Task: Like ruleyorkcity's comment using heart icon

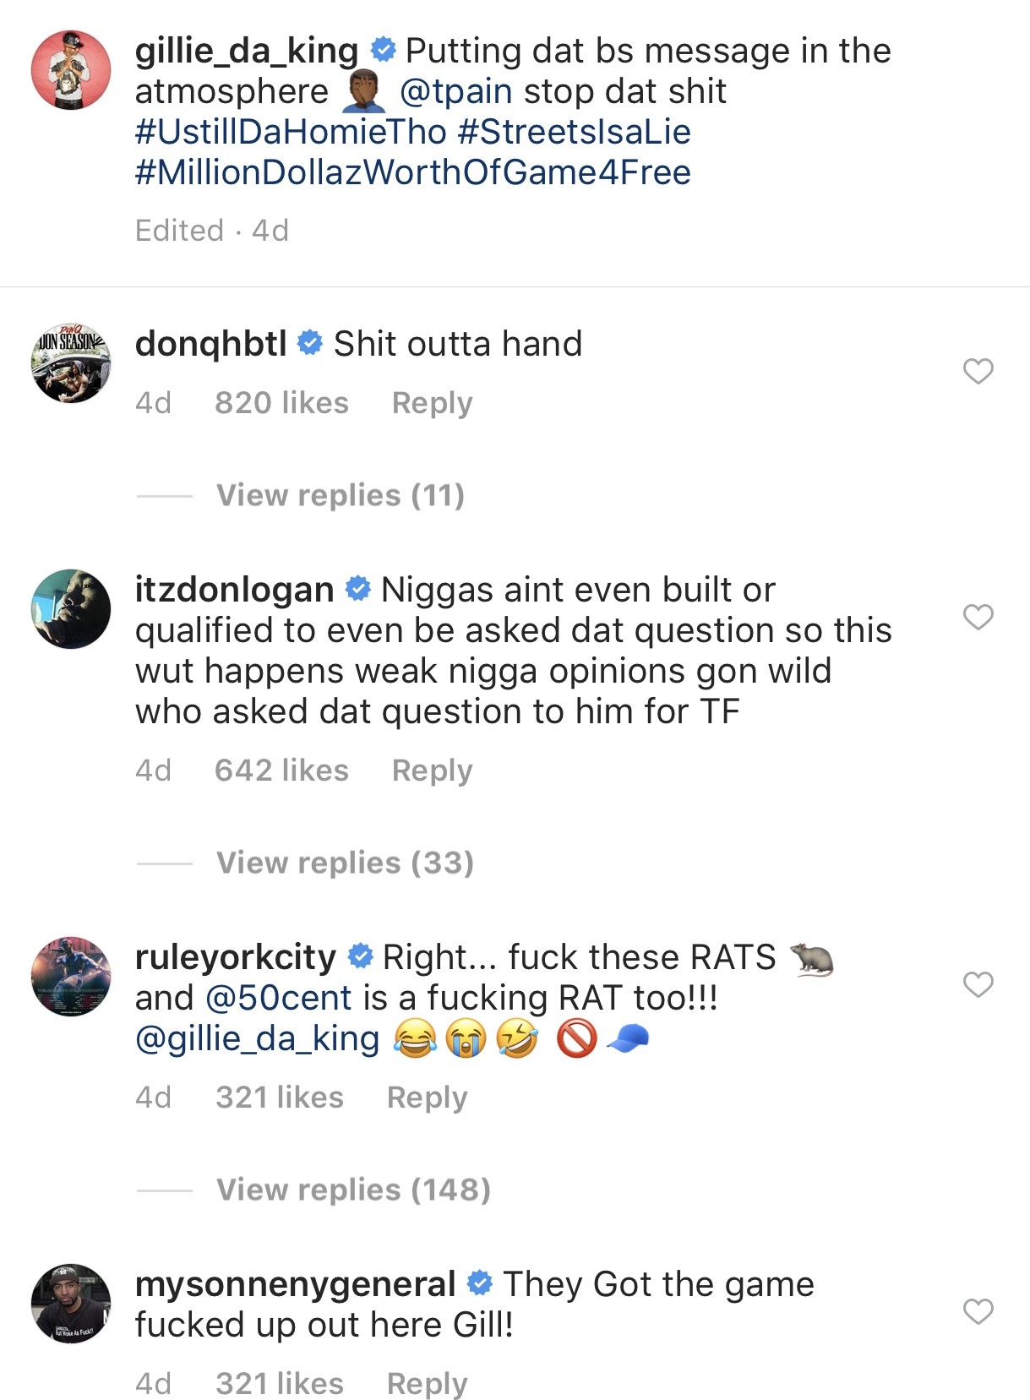Action: click(978, 984)
